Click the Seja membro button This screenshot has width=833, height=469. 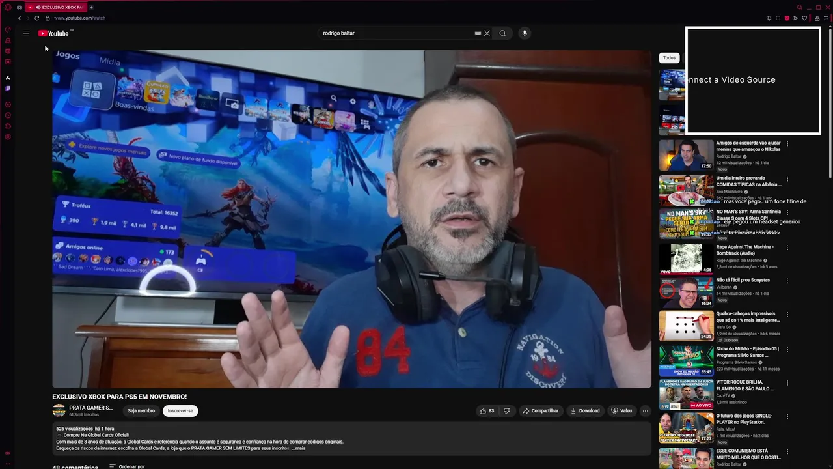coord(141,411)
